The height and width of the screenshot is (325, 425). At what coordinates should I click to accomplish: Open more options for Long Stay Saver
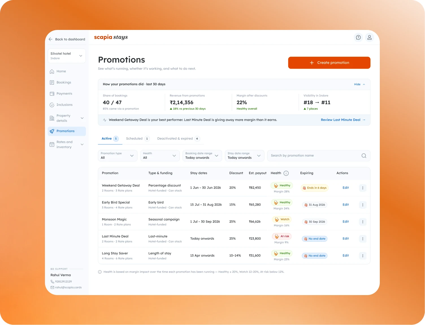click(x=363, y=256)
